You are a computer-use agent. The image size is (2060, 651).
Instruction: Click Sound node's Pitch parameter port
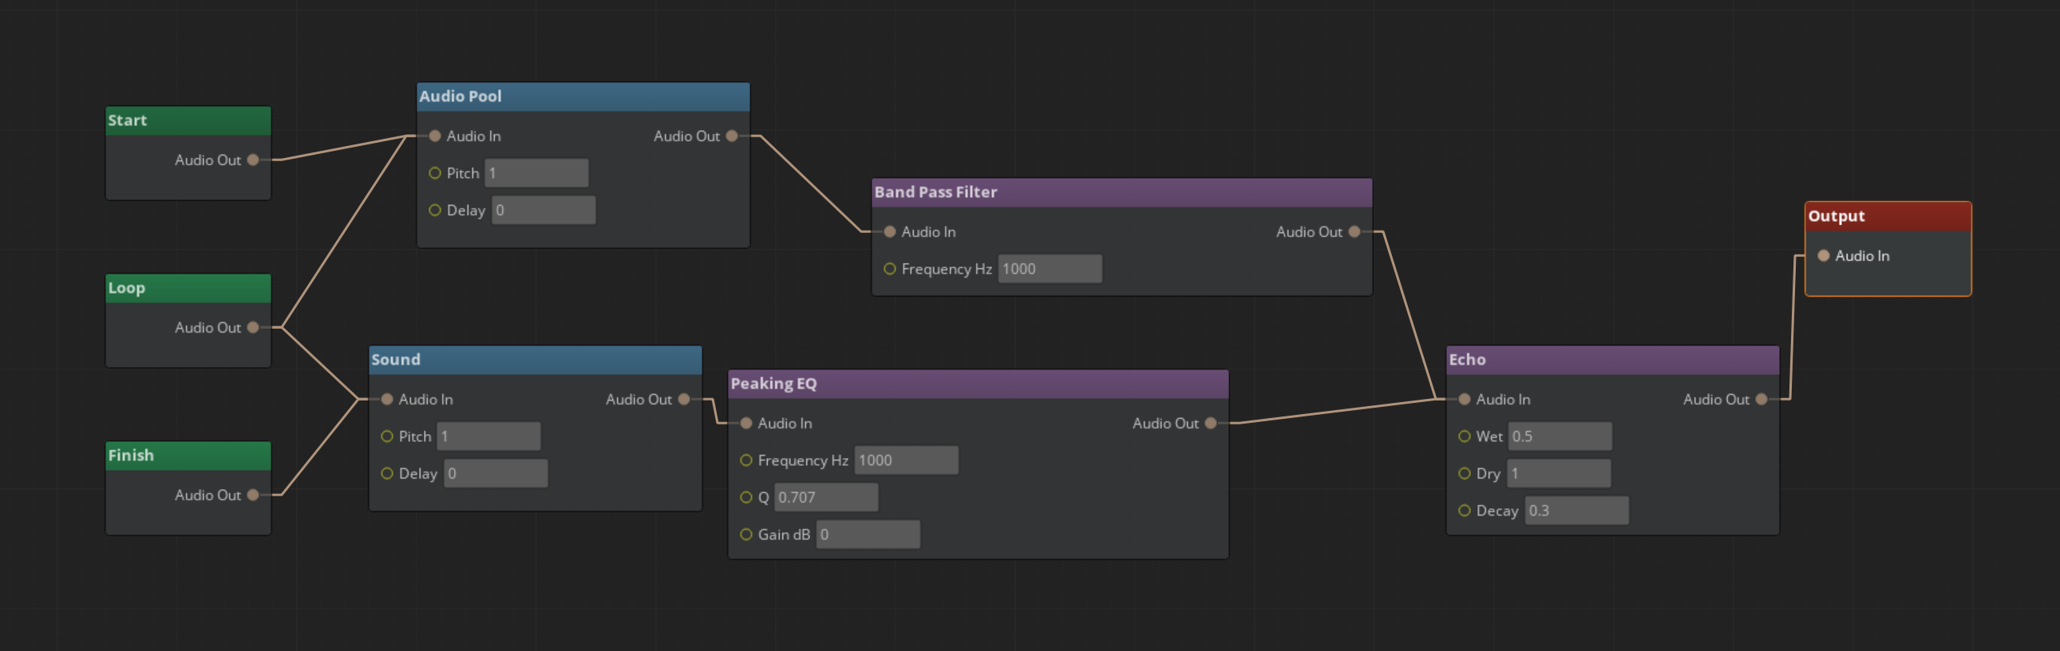[x=387, y=436]
